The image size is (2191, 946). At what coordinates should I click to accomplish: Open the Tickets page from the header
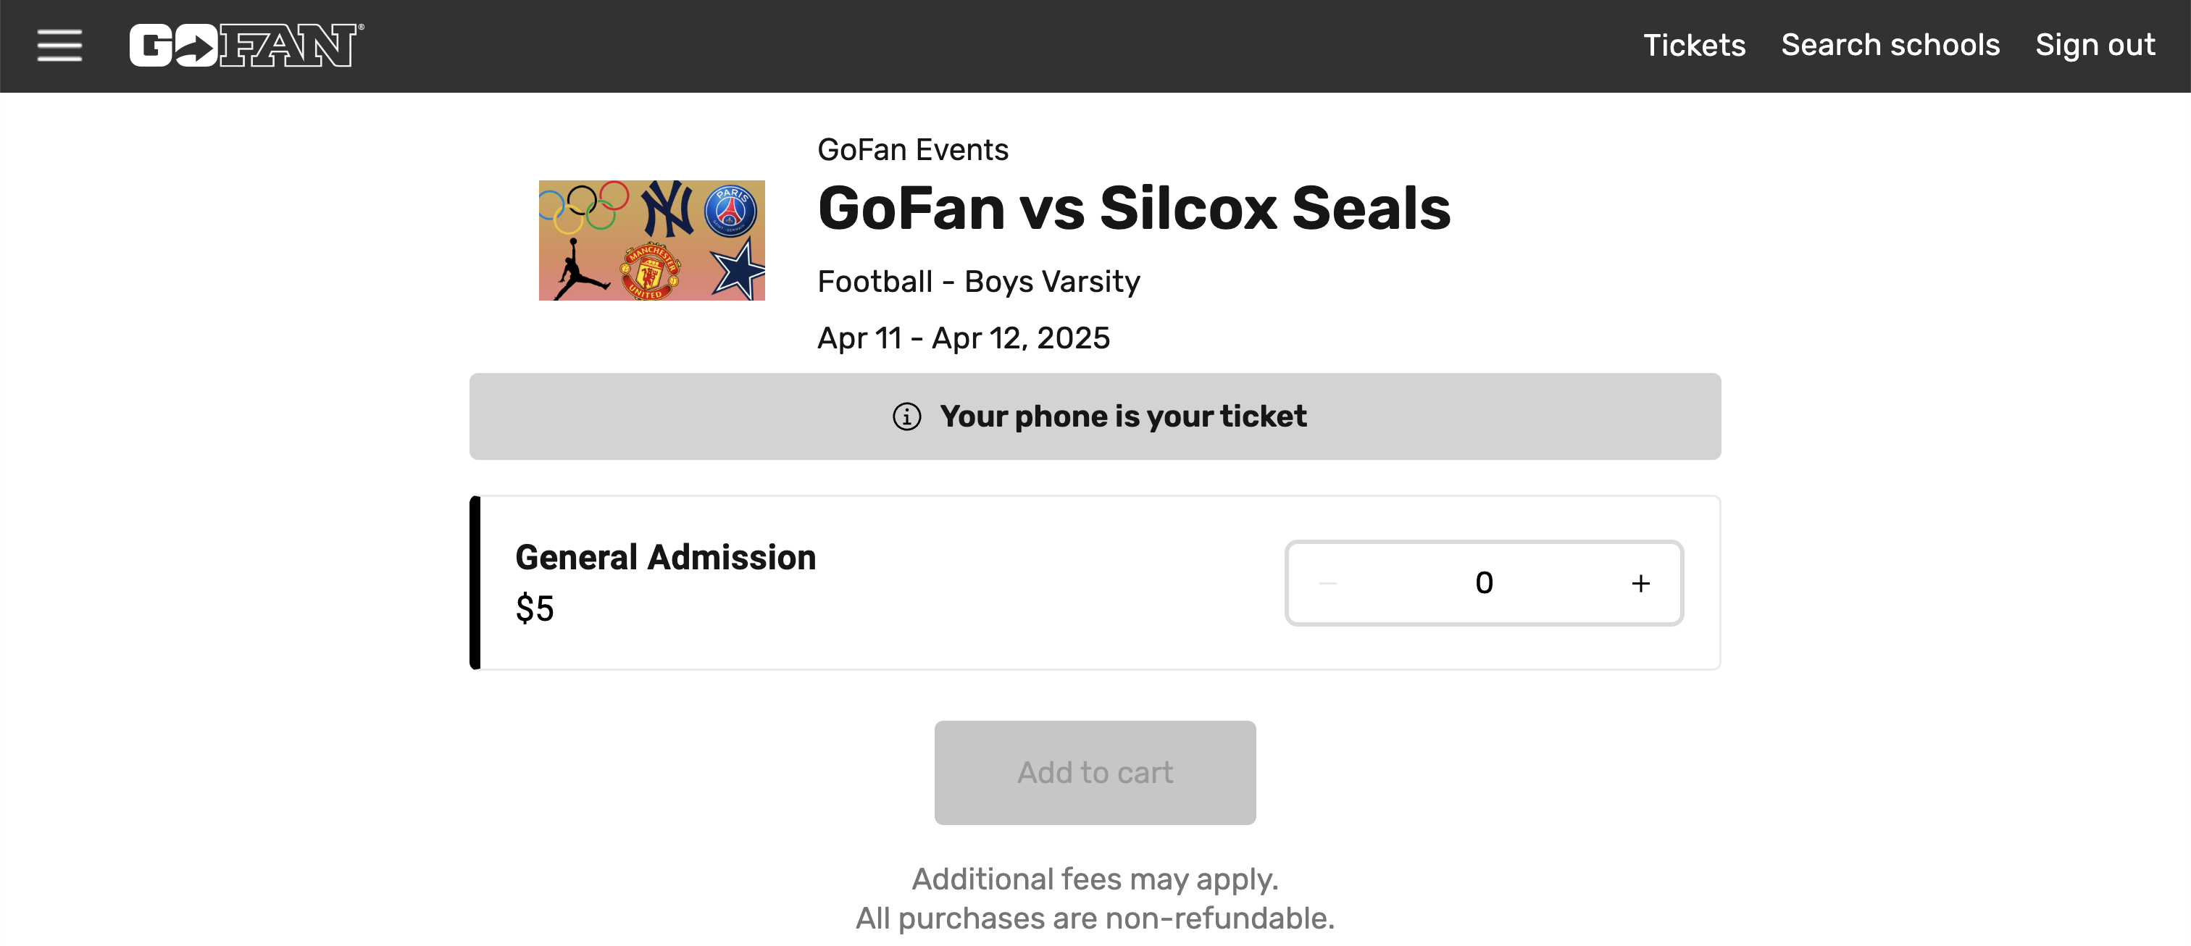1694,46
